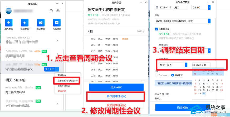230x117 pixels.
Task: Pick day 20 in the calendar popup
Action: click(x=217, y=87)
